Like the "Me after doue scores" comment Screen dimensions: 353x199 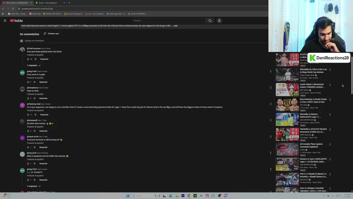click(x=28, y=131)
